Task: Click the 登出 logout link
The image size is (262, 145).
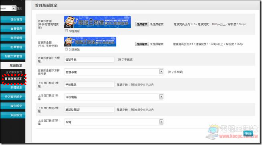Action: click(x=20, y=8)
